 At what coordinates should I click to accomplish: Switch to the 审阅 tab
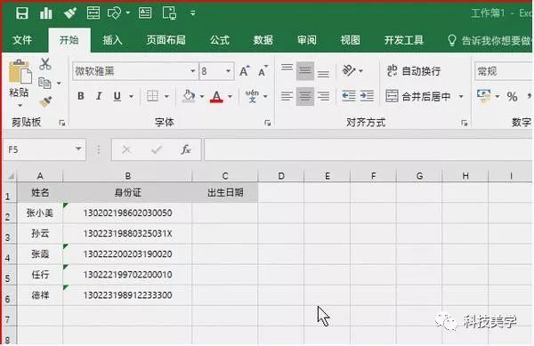pyautogui.click(x=306, y=40)
